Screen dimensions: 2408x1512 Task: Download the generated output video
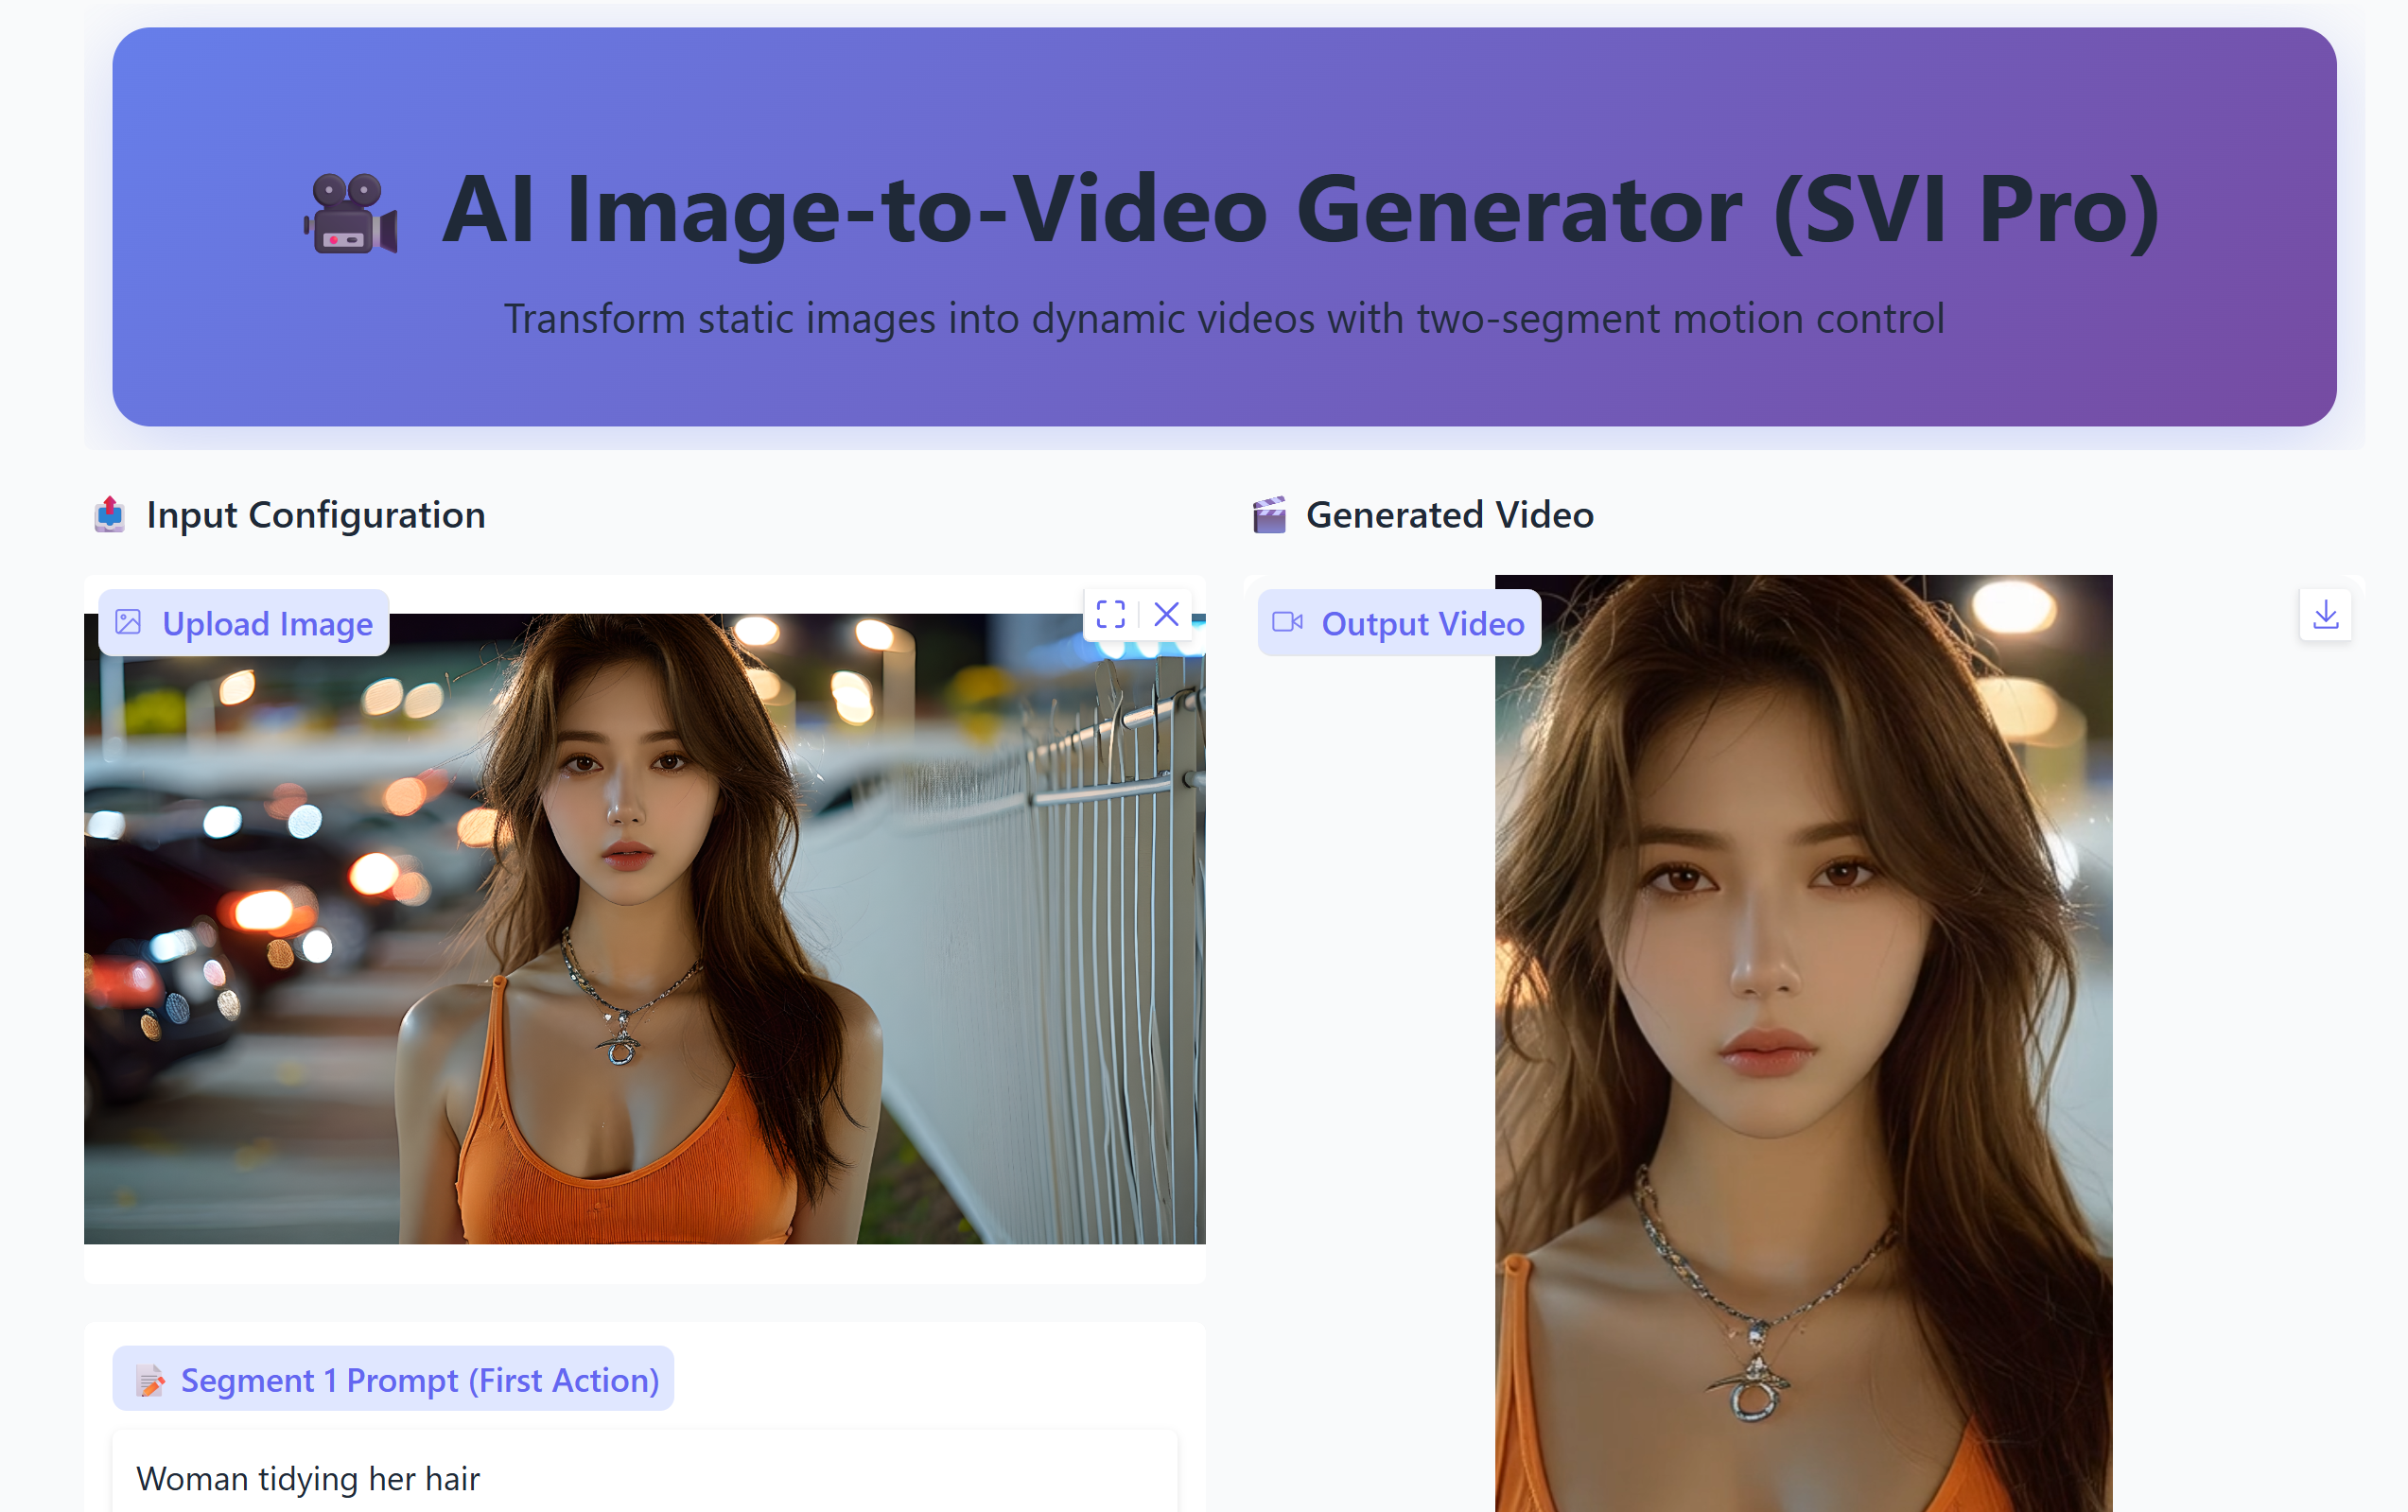pos(2325,614)
